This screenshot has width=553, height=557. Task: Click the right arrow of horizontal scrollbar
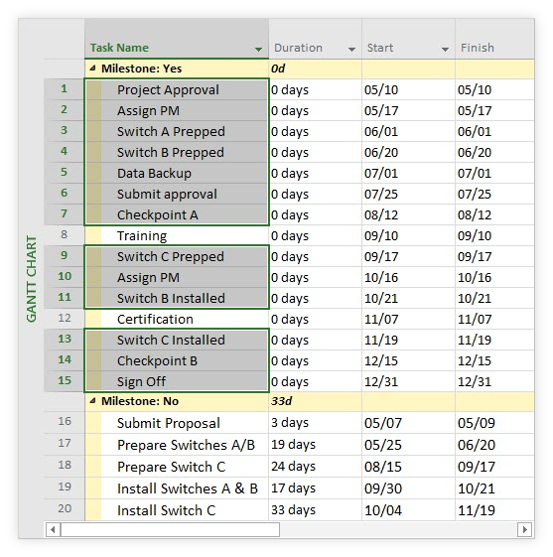(x=525, y=529)
